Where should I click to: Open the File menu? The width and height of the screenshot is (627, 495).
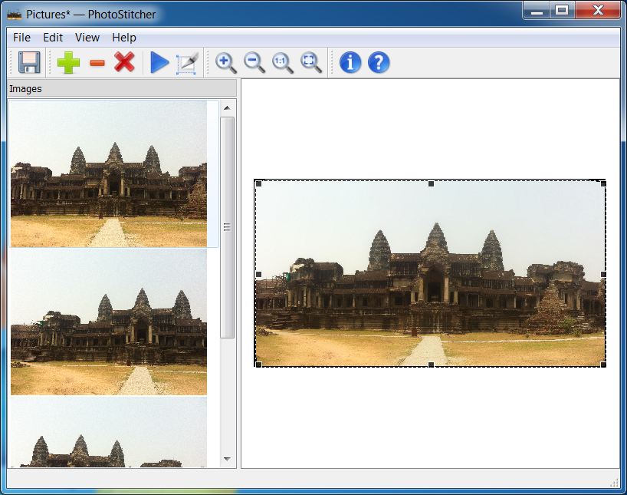point(21,37)
